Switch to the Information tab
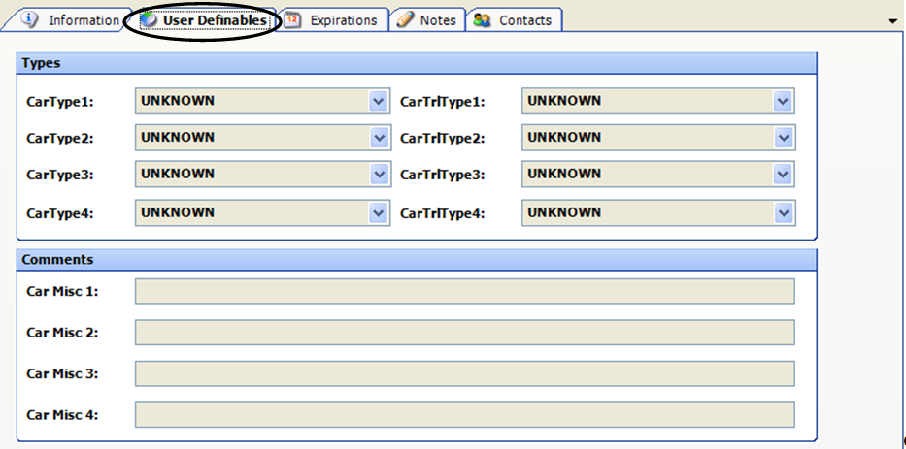Screen dimensions: 906x449 tap(69, 20)
